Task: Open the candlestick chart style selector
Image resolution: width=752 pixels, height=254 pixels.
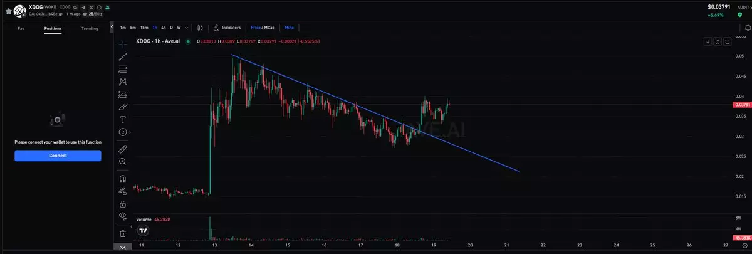Action: (x=200, y=28)
